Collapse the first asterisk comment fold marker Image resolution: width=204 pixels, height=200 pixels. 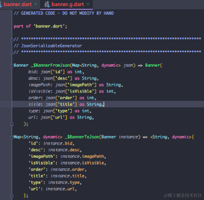12,40
